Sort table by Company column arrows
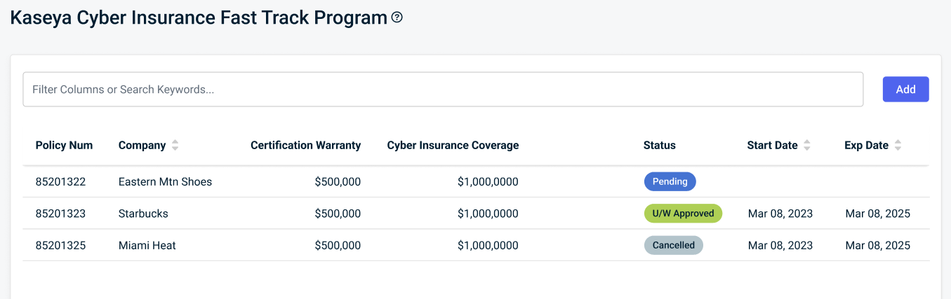 [x=175, y=146]
